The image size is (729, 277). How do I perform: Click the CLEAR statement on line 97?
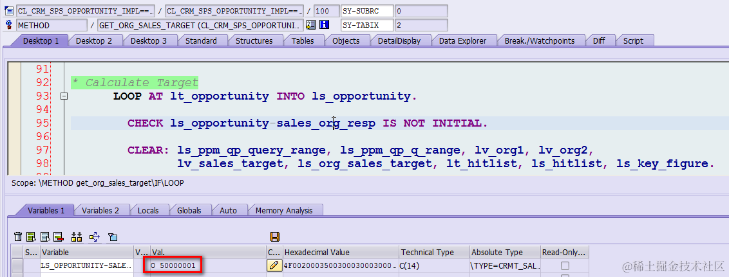361,150
